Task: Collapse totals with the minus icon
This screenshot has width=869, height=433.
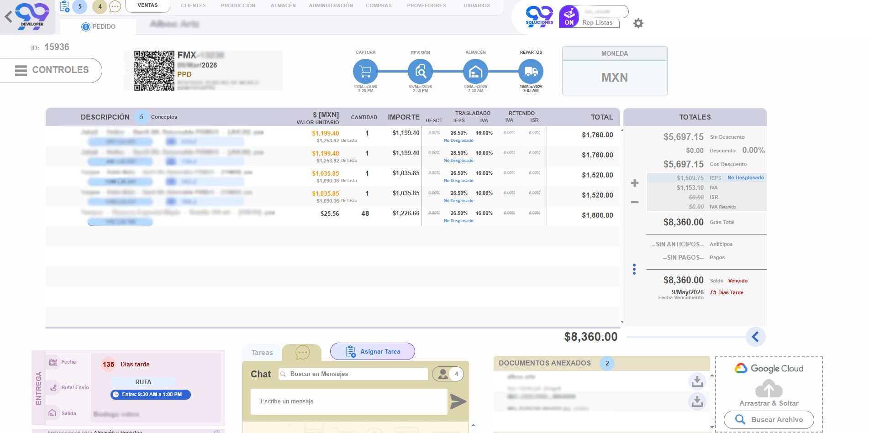Action: [x=635, y=202]
